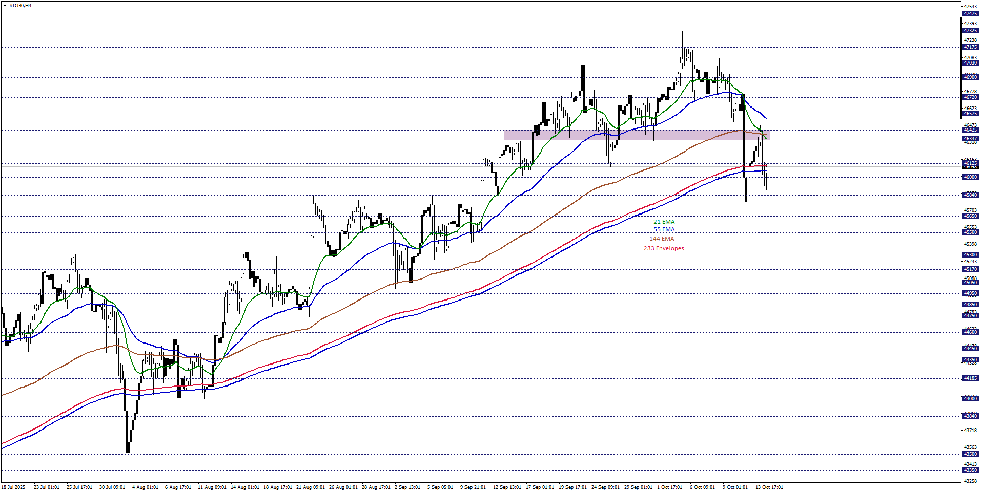The height and width of the screenshot is (493, 982).
Task: Click the 43718 price scale value
Action: (970, 431)
